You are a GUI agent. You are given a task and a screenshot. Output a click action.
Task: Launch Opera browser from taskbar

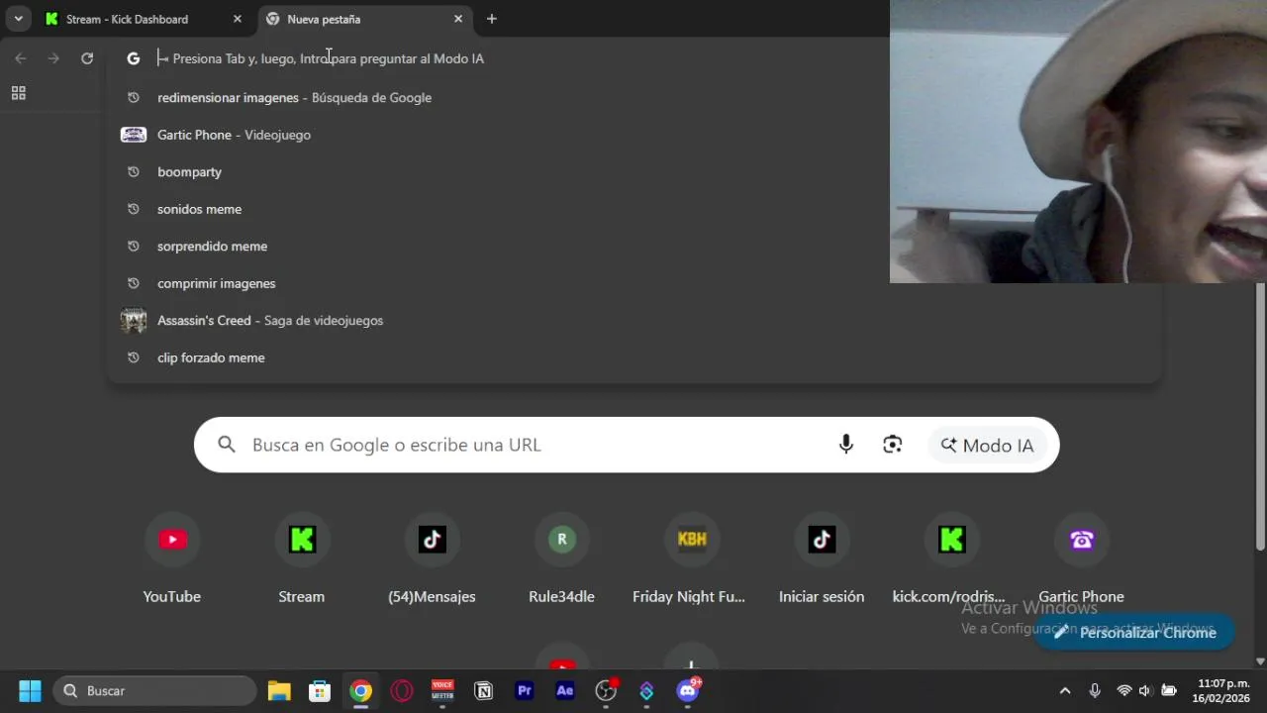click(402, 690)
